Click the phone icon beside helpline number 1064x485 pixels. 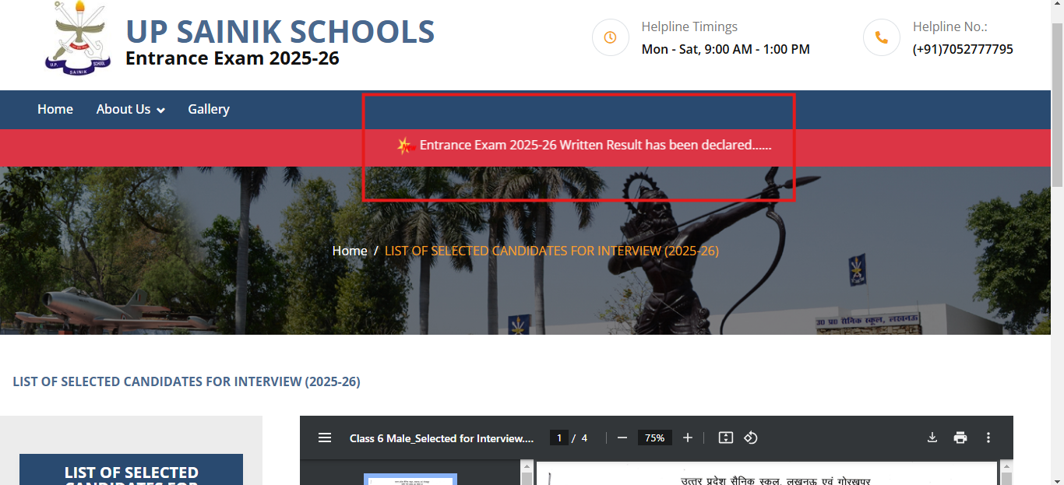(x=881, y=37)
